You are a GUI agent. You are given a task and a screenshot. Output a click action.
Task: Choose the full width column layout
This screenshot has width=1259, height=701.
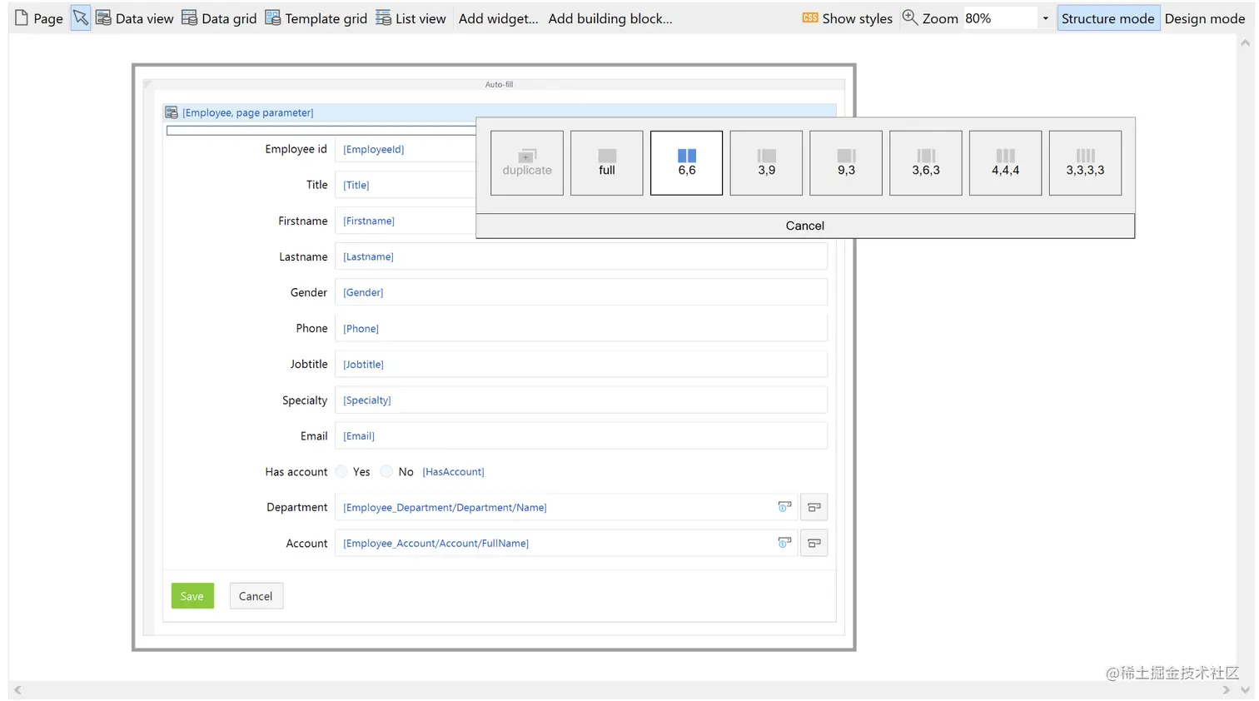click(607, 163)
